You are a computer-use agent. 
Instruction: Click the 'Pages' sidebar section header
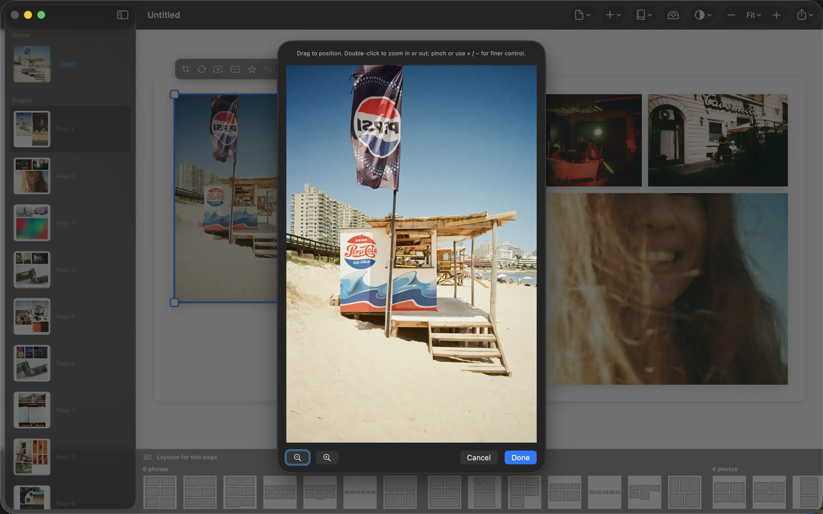[x=22, y=100]
